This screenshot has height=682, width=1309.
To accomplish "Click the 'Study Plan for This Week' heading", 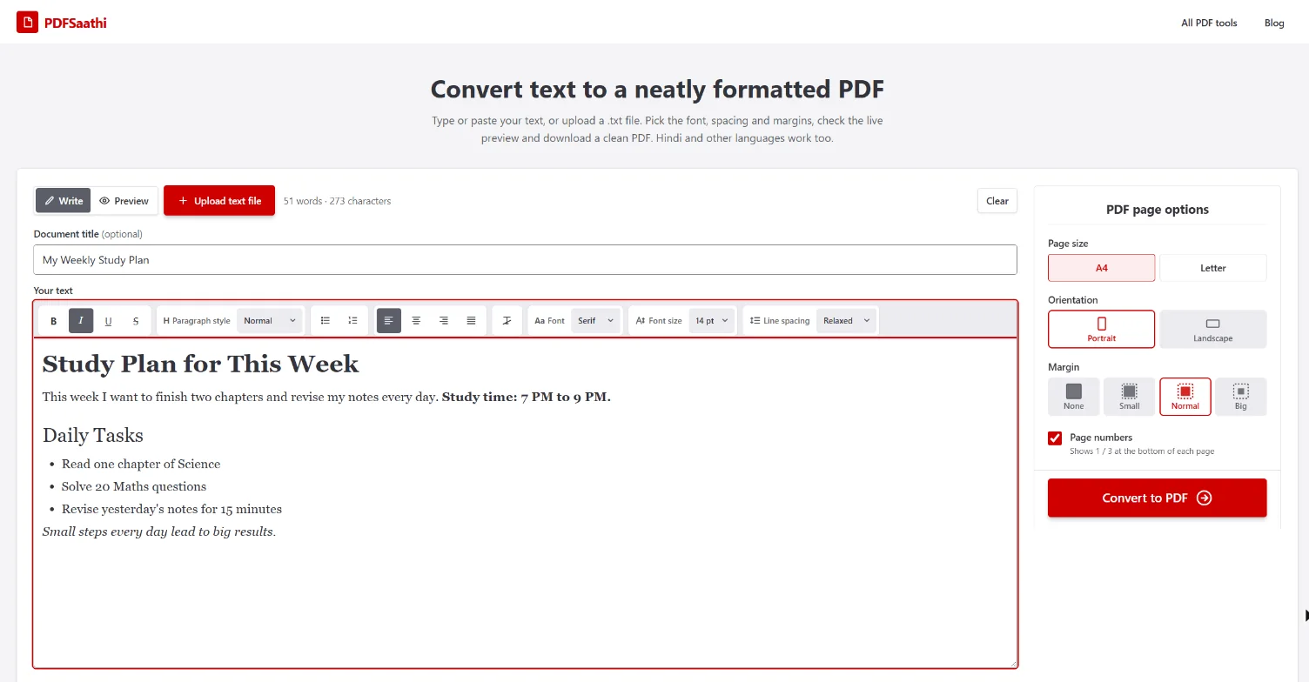I will click(200, 364).
